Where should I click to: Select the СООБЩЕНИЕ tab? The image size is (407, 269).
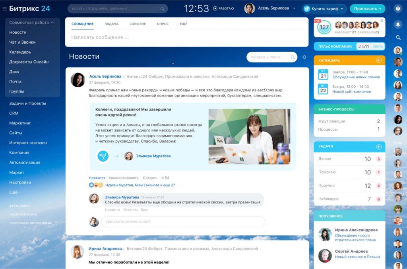click(x=83, y=24)
